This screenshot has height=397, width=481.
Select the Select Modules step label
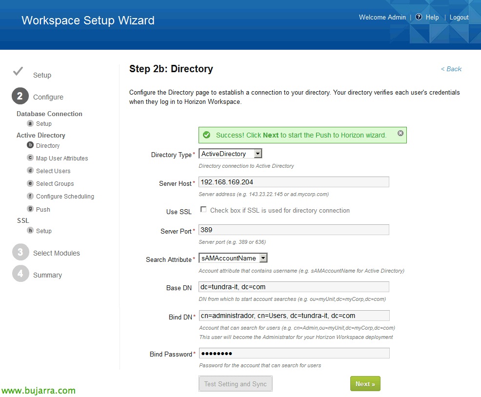pos(57,253)
